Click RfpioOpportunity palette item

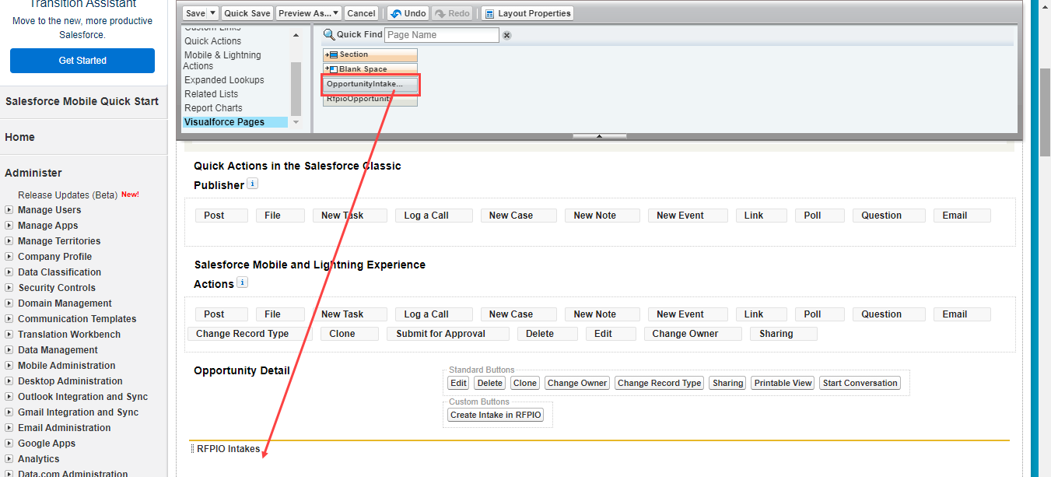pyautogui.click(x=370, y=100)
